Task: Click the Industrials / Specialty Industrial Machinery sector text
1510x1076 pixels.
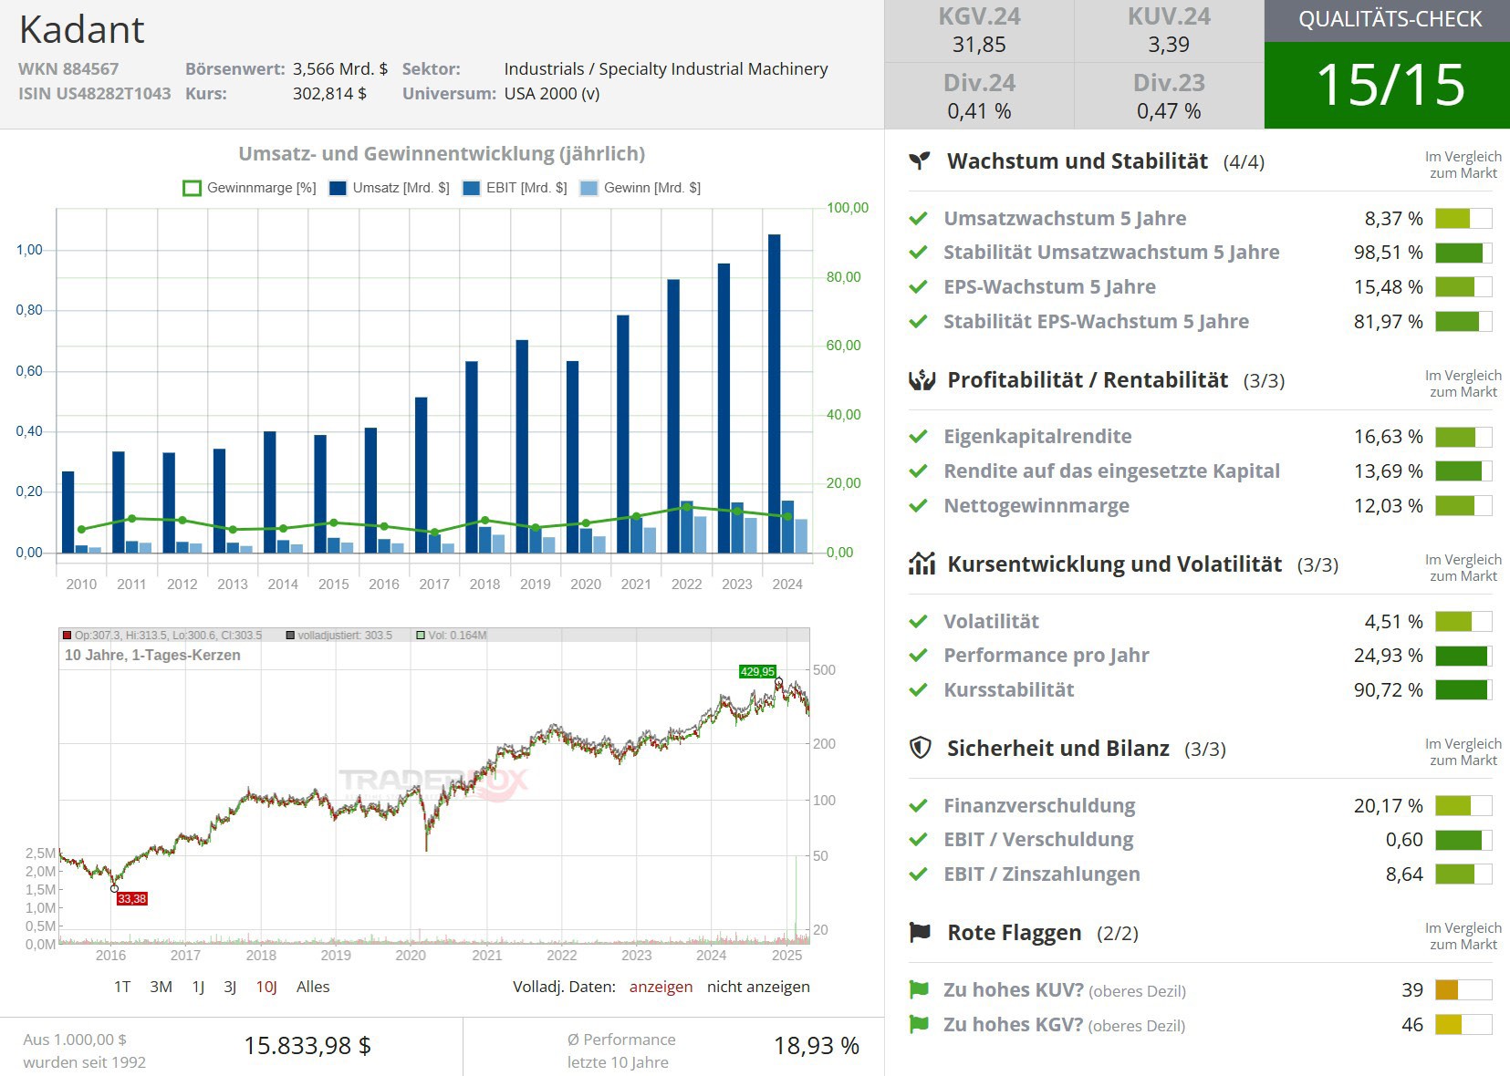Action: coord(666,69)
